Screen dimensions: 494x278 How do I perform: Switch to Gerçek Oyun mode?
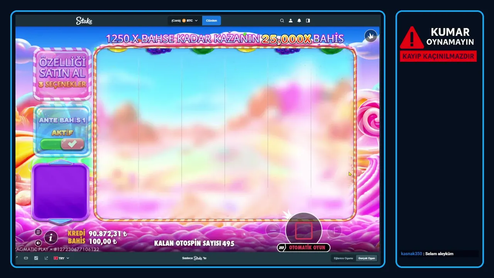[x=367, y=258]
